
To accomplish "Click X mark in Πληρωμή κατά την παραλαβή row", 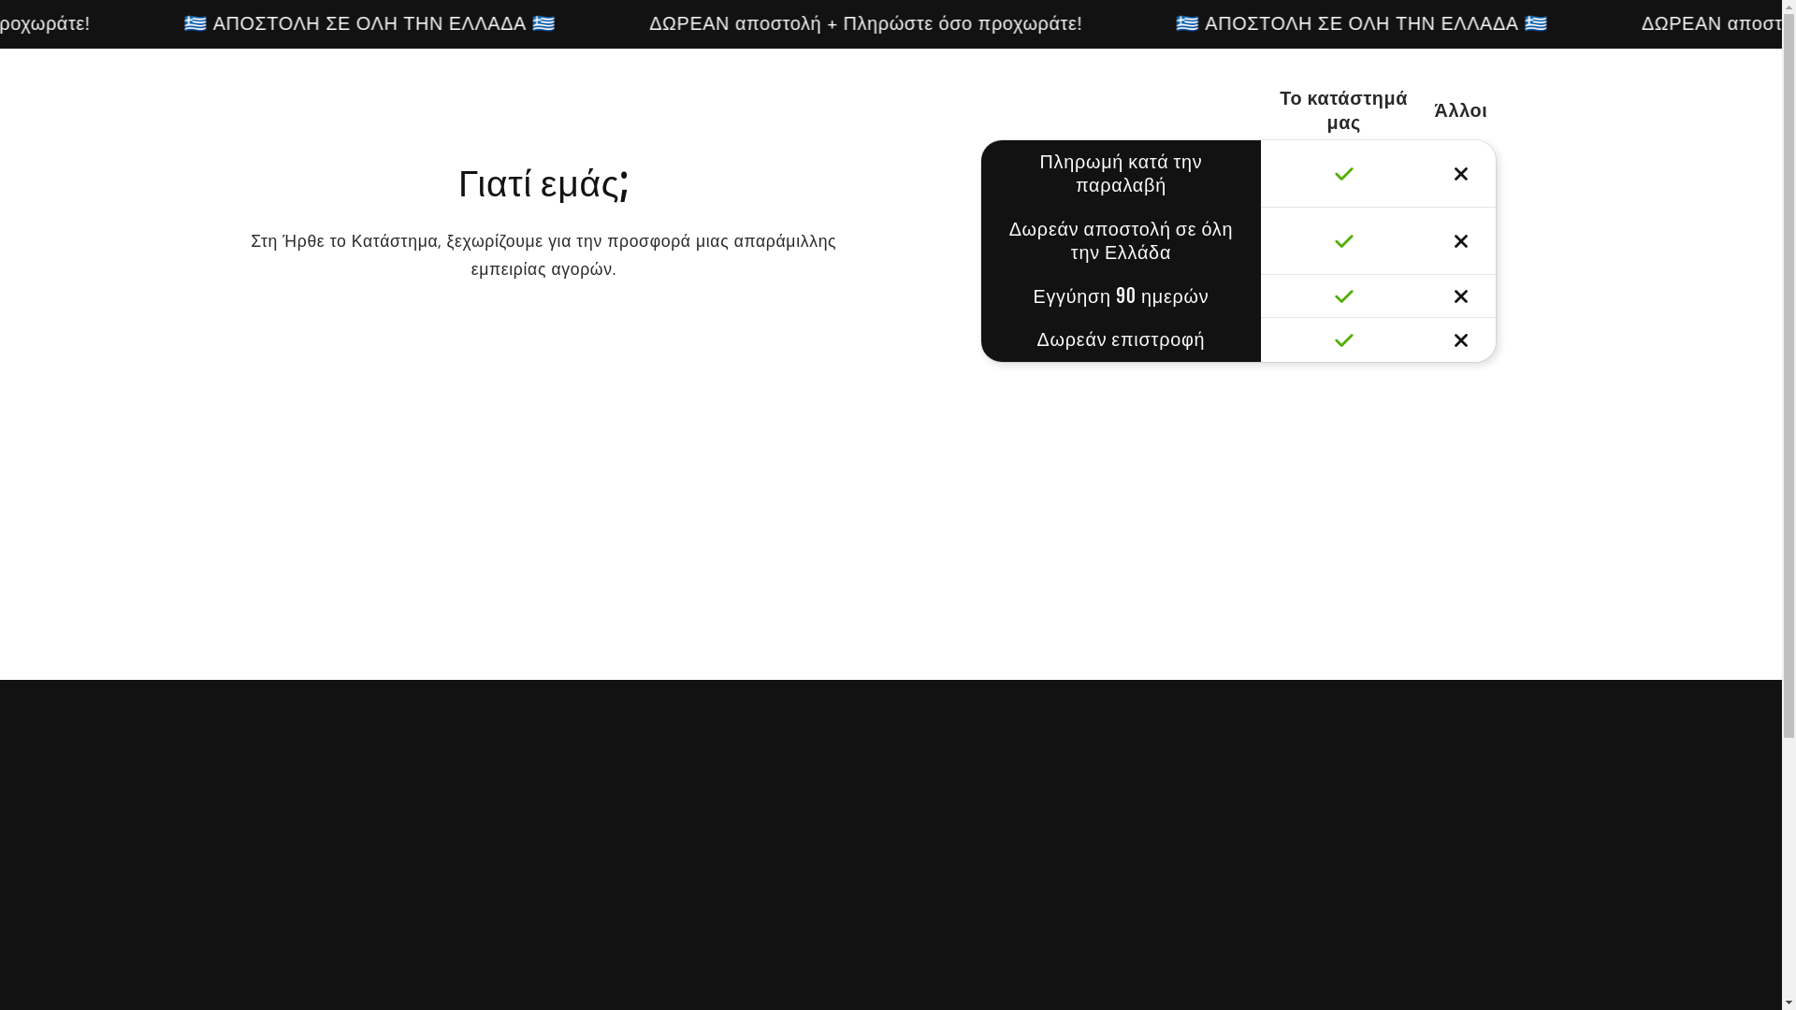I will coord(1460,174).
